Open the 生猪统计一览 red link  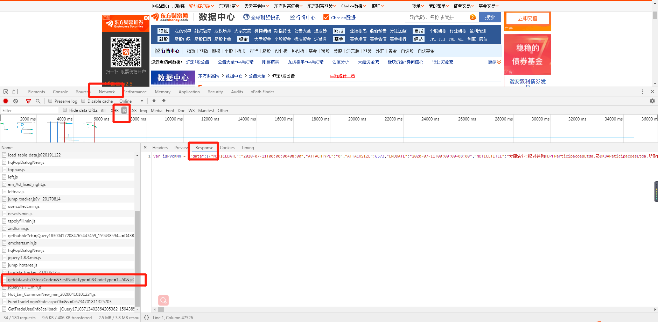click(342, 76)
